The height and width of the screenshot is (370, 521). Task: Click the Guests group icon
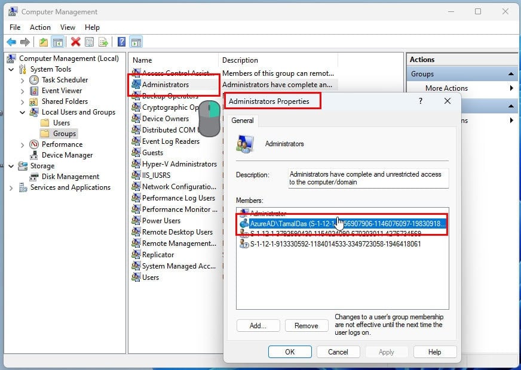coord(136,153)
